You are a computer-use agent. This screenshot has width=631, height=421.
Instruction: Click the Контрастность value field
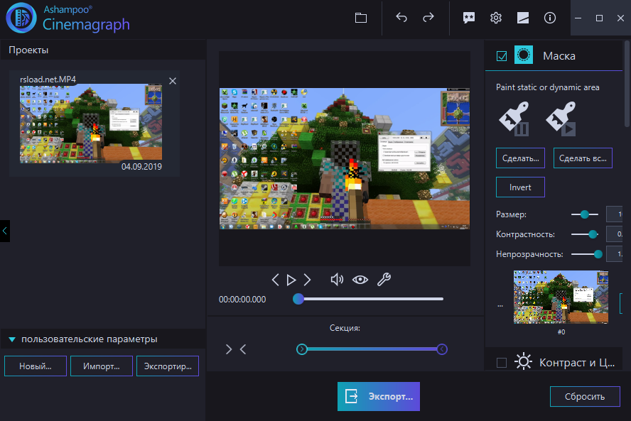point(614,234)
